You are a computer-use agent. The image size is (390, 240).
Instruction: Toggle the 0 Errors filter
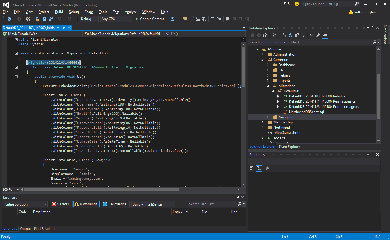pos(60,204)
